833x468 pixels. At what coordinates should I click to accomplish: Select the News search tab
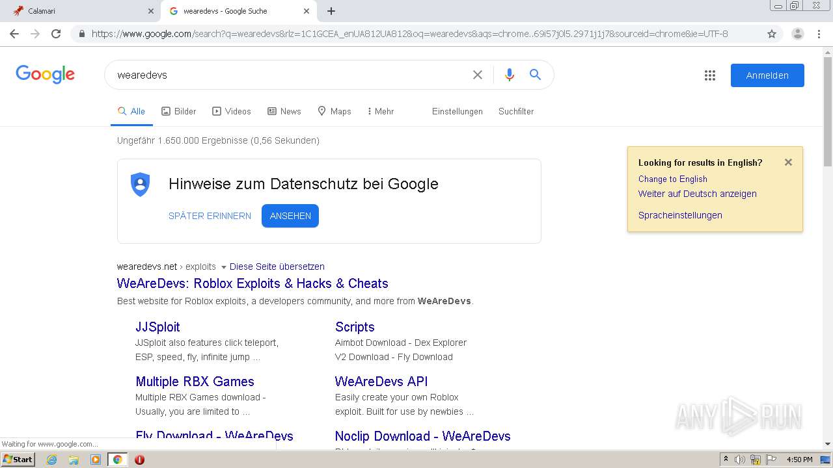point(284,112)
